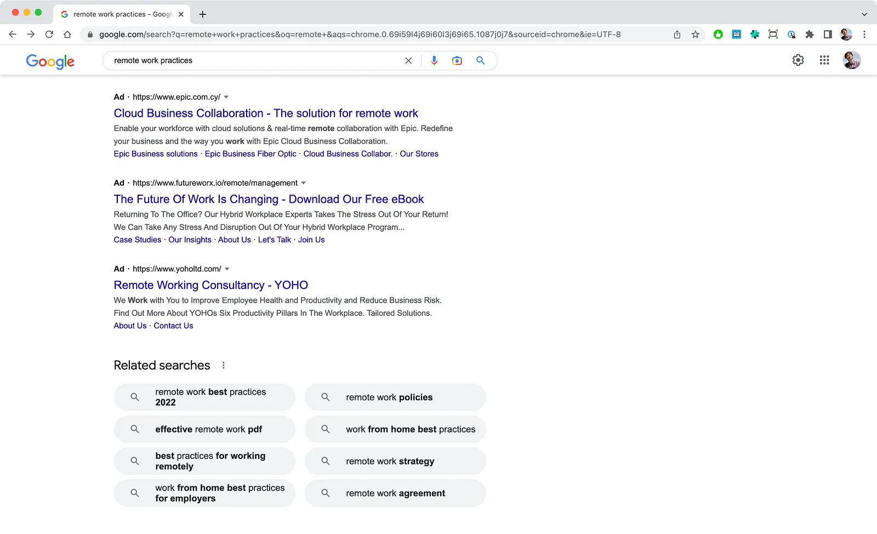The height and width of the screenshot is (534, 877).
Task: Open 'The Future Of Work Is Changing' link
Action: click(269, 200)
